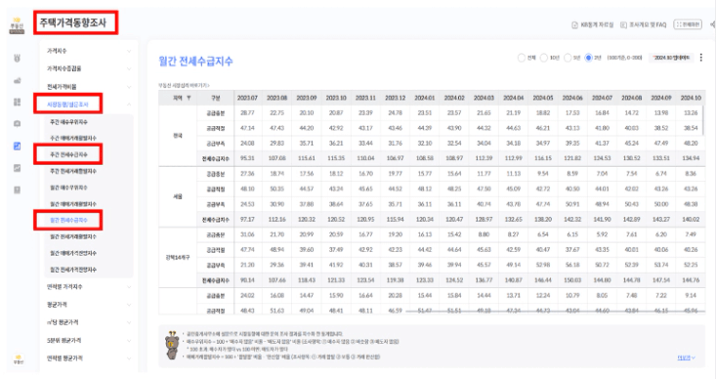
Task: Expand the 전세가격비율 menu chevron
Action: [x=129, y=87]
